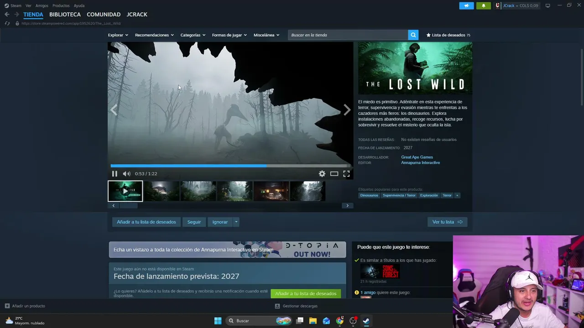Expand the Explorar dropdown

118,35
